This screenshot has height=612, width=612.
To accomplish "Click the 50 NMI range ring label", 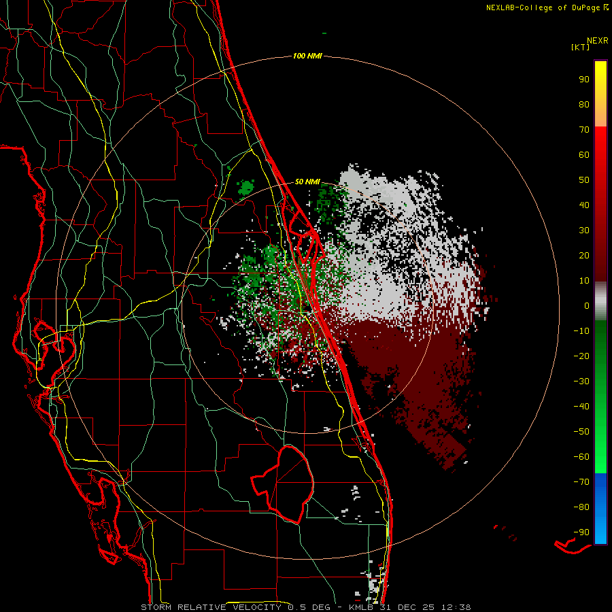I will [307, 182].
